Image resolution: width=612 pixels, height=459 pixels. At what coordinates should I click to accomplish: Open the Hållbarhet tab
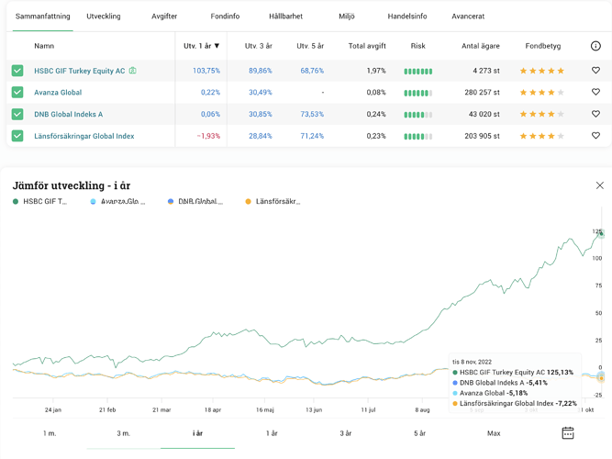click(x=285, y=16)
